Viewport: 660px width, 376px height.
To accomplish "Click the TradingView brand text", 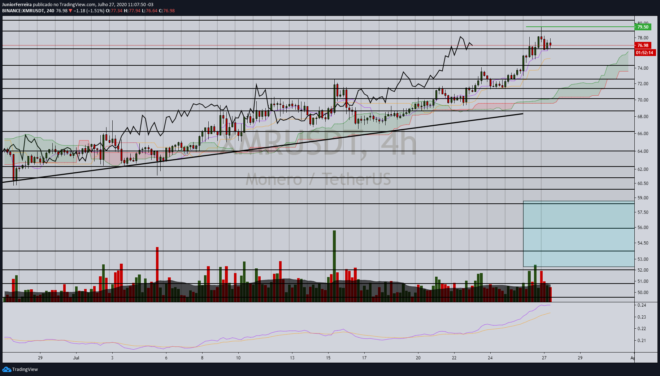I will coord(25,369).
